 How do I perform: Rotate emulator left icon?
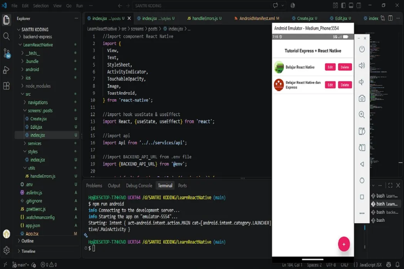point(362,131)
